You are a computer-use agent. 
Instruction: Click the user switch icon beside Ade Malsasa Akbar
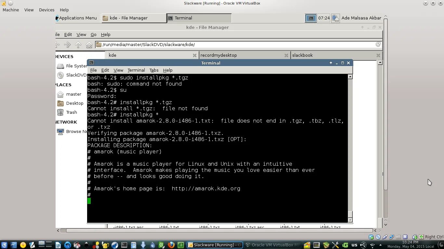click(335, 18)
